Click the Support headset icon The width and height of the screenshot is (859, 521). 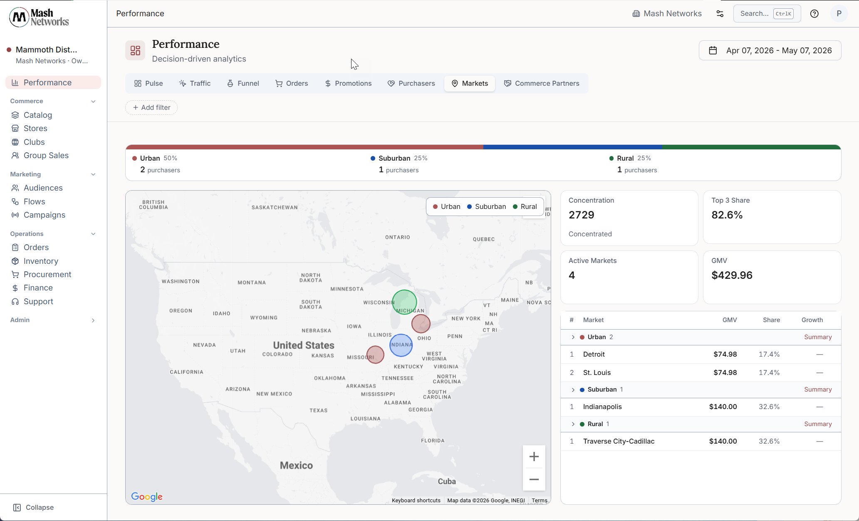pyautogui.click(x=15, y=301)
